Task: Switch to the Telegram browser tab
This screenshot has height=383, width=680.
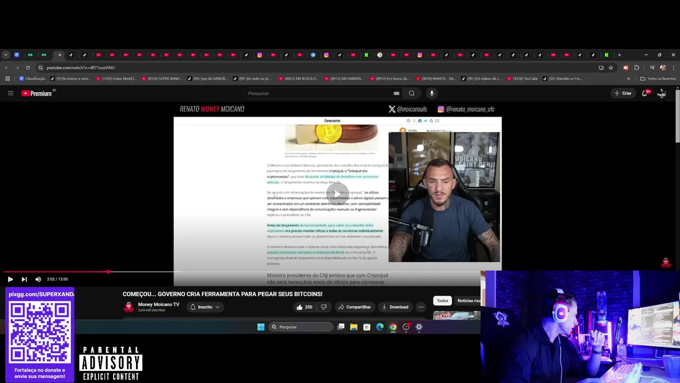Action: click(x=313, y=55)
